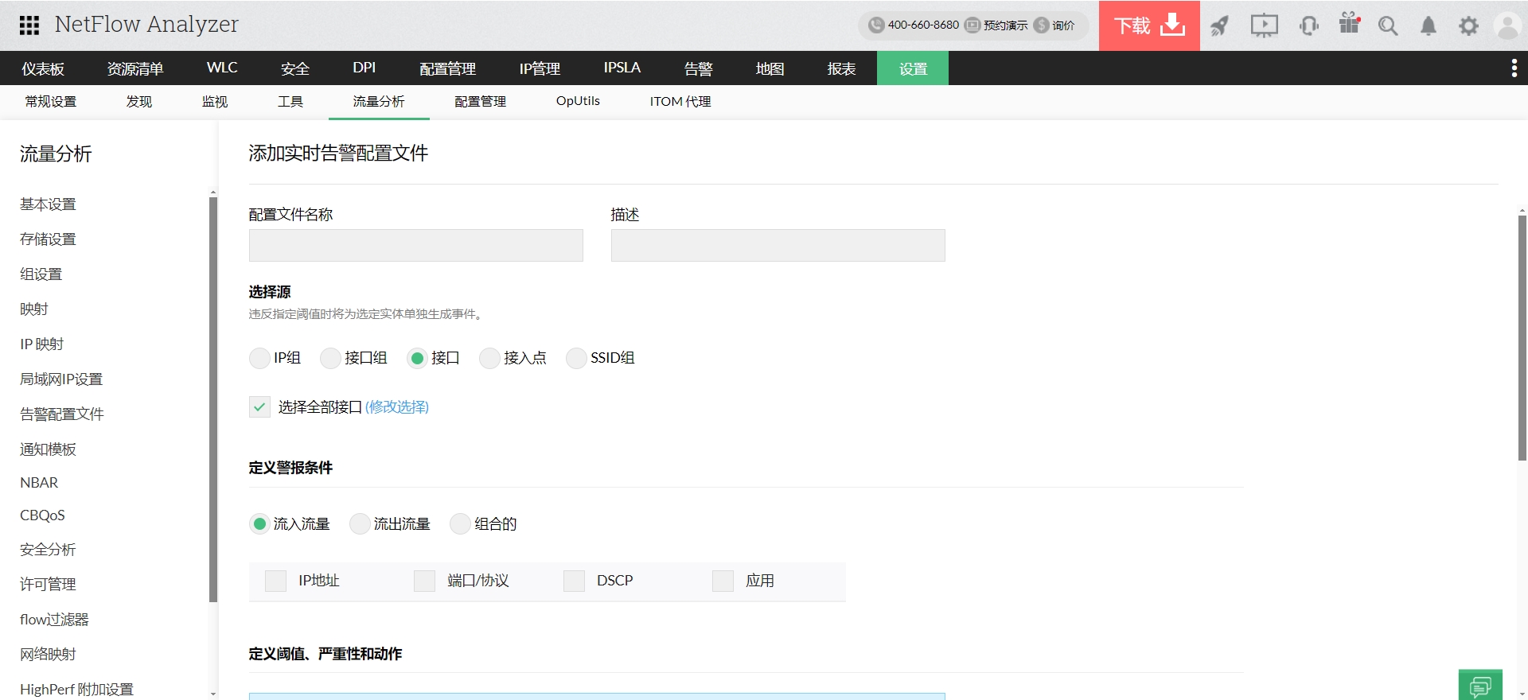Open the apps grid menu icon
This screenshot has height=700, width=1528.
(29, 25)
